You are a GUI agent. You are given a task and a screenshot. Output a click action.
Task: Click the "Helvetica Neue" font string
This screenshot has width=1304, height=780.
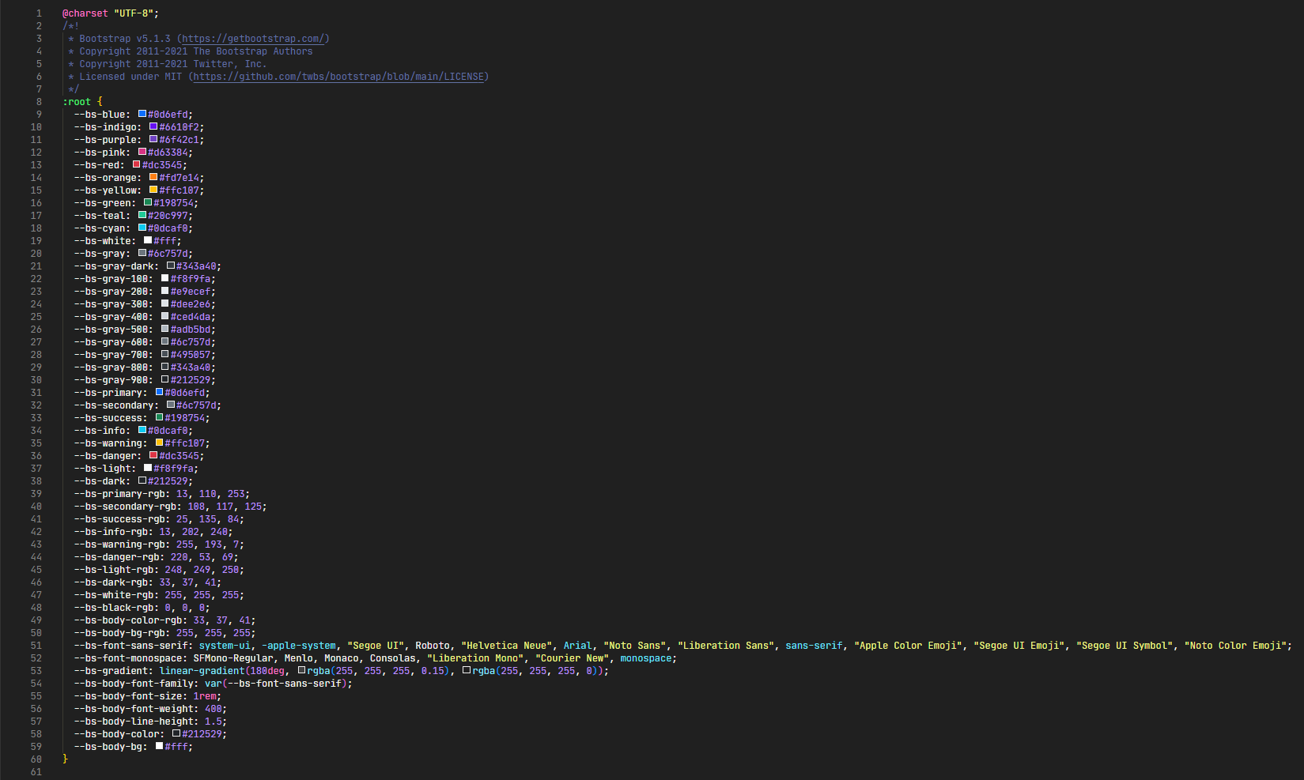[506, 646]
